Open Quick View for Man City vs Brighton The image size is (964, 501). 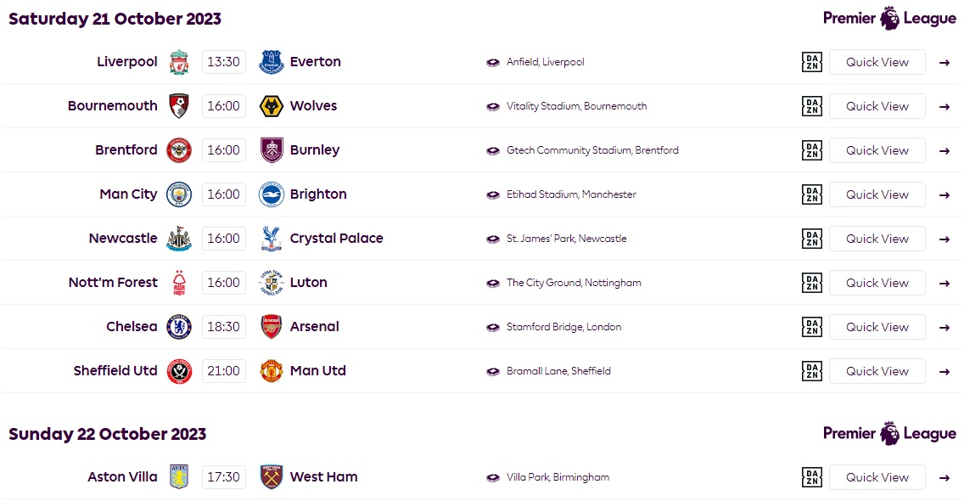click(877, 194)
